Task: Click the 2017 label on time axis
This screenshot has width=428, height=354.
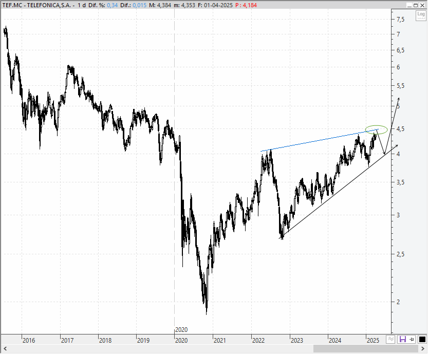Action: pos(67,340)
